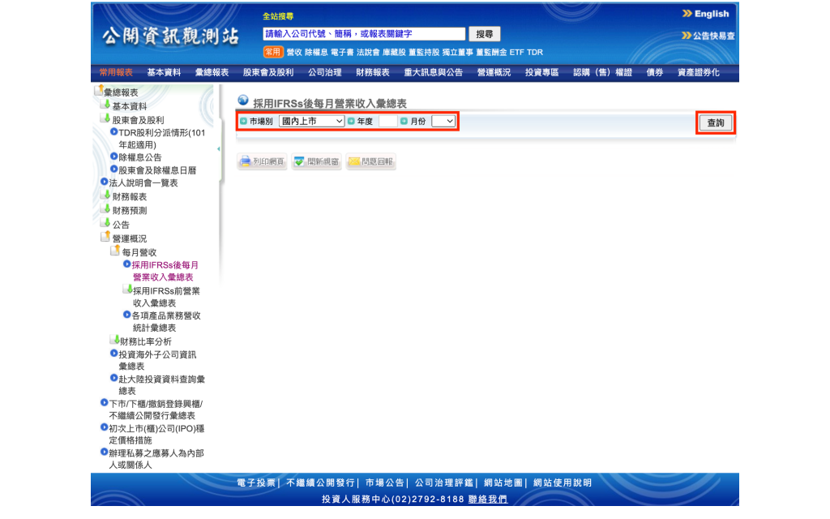Open the 投資專區 menu
The image size is (830, 519).
click(x=542, y=72)
